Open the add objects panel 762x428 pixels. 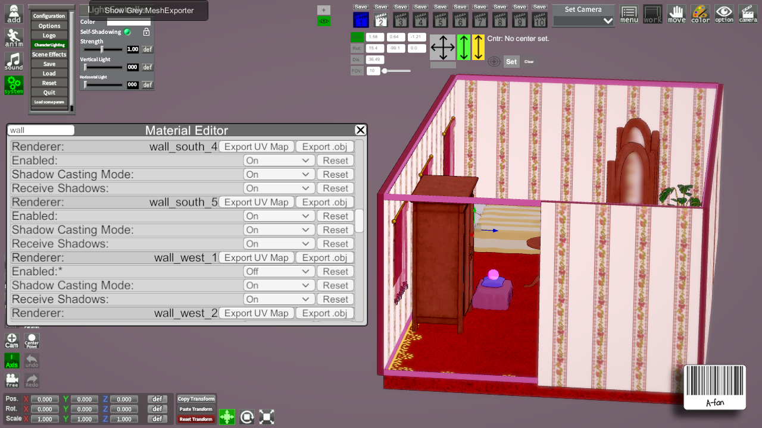[14, 14]
